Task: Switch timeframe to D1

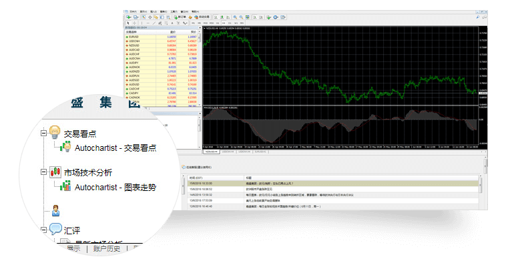Action: [x=230, y=23]
